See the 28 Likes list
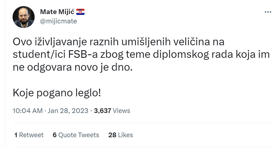This screenshot has height=148, width=279. tap(120, 135)
